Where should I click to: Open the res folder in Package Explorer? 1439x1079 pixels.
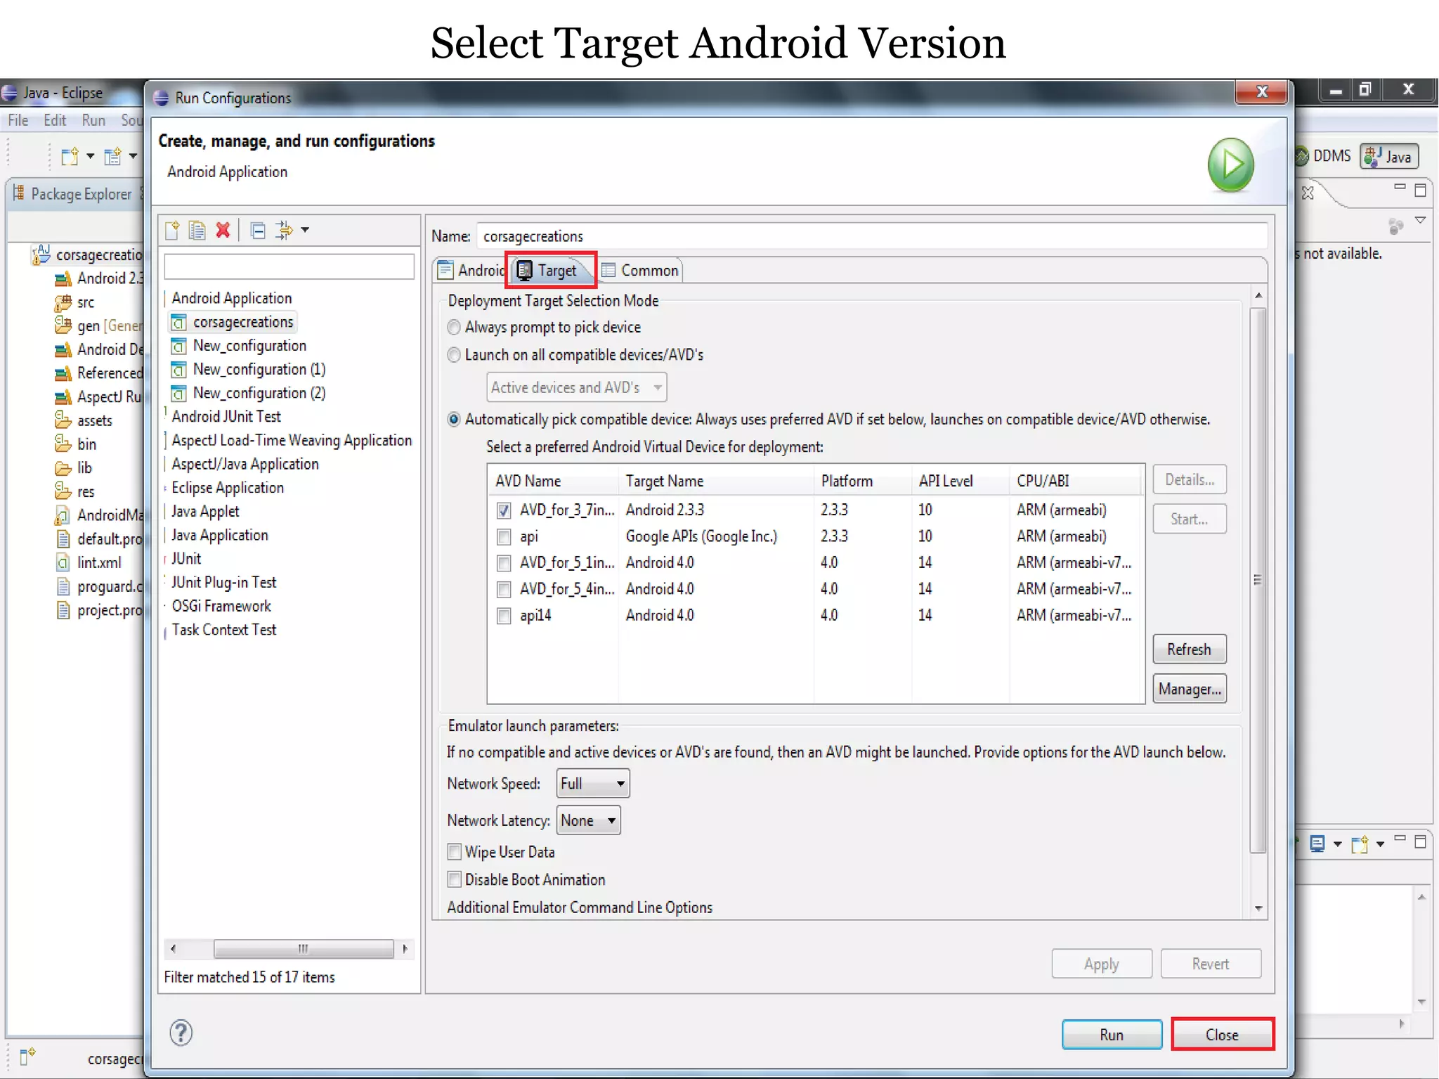pyautogui.click(x=75, y=491)
